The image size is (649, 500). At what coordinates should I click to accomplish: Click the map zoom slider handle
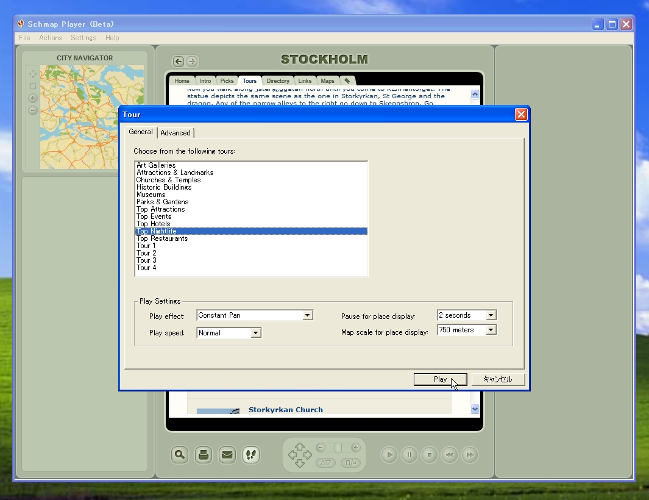click(x=338, y=448)
